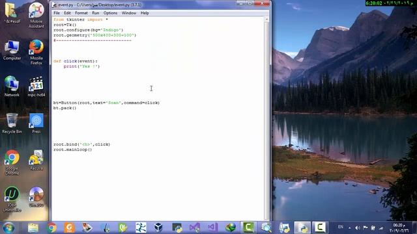
Task: Click the root.geometry code line
Action: 94,35
